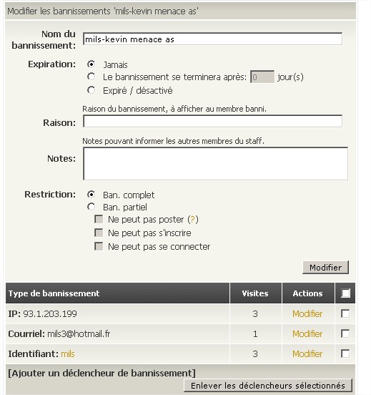The height and width of the screenshot is (395, 371).
Task: Select Expiré / désactivé radio button
Action: (91, 90)
